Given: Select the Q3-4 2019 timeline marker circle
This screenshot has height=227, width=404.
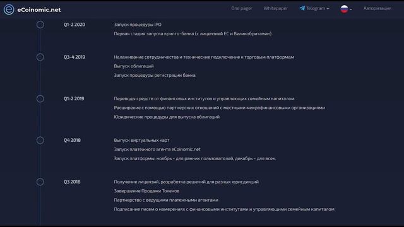Looking at the screenshot, I should pyautogui.click(x=40, y=57).
